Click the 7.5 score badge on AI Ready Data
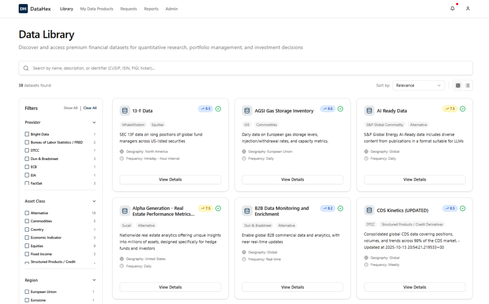 [x=450, y=109]
